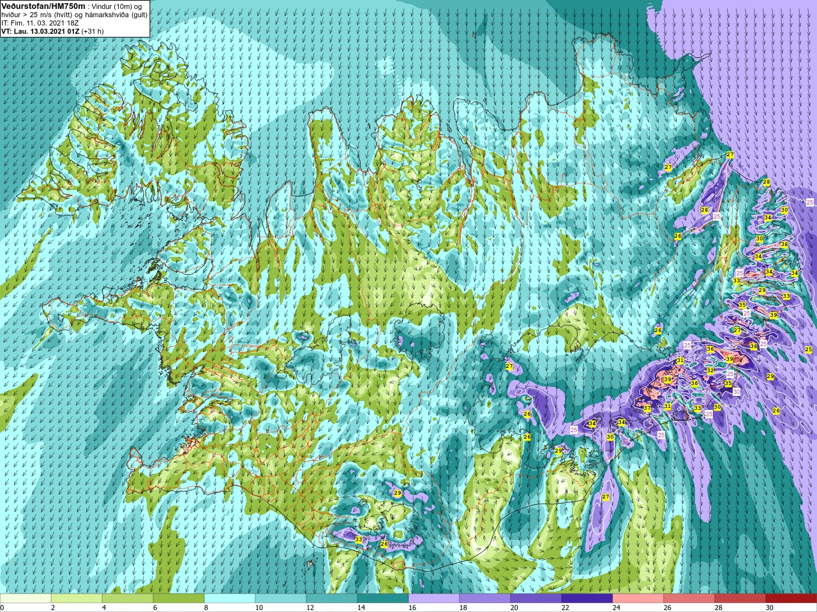The height and width of the screenshot is (612, 817).
Task: Click the initial time 'IT: Fim. 11. 03. 2021 18Z'
Action: [x=40, y=23]
